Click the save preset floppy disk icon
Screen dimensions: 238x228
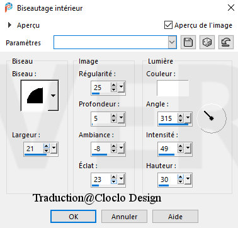click(188, 42)
